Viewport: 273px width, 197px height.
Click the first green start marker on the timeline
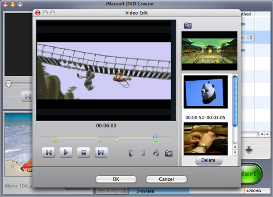pos(56,139)
